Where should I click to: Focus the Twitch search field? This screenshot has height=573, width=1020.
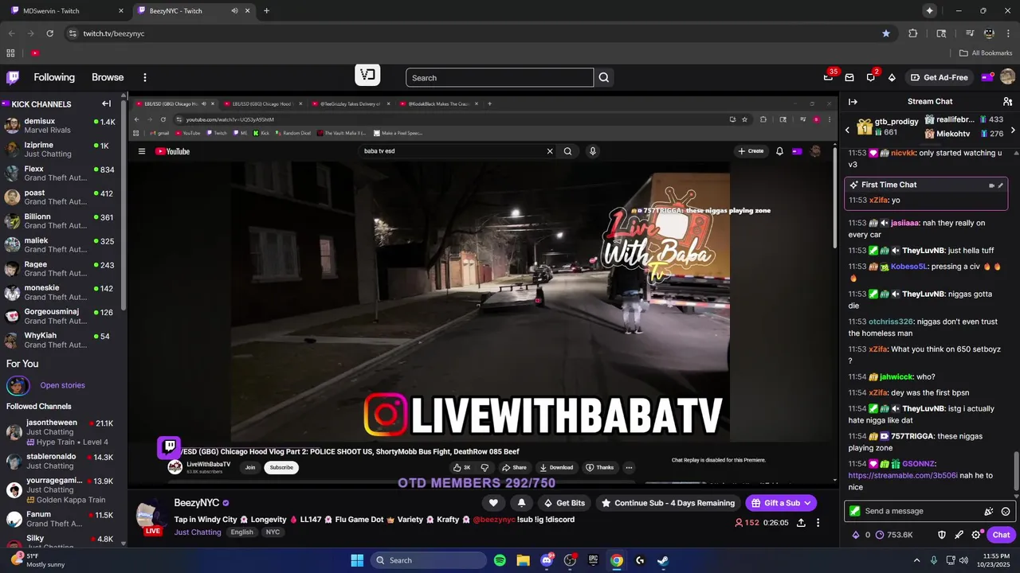click(x=500, y=77)
